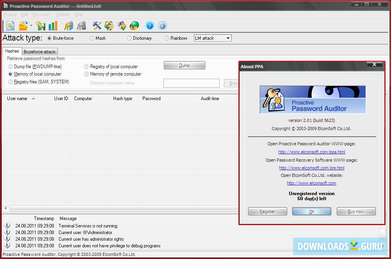Click the User ID column header
The image size is (391, 259).
56,99
